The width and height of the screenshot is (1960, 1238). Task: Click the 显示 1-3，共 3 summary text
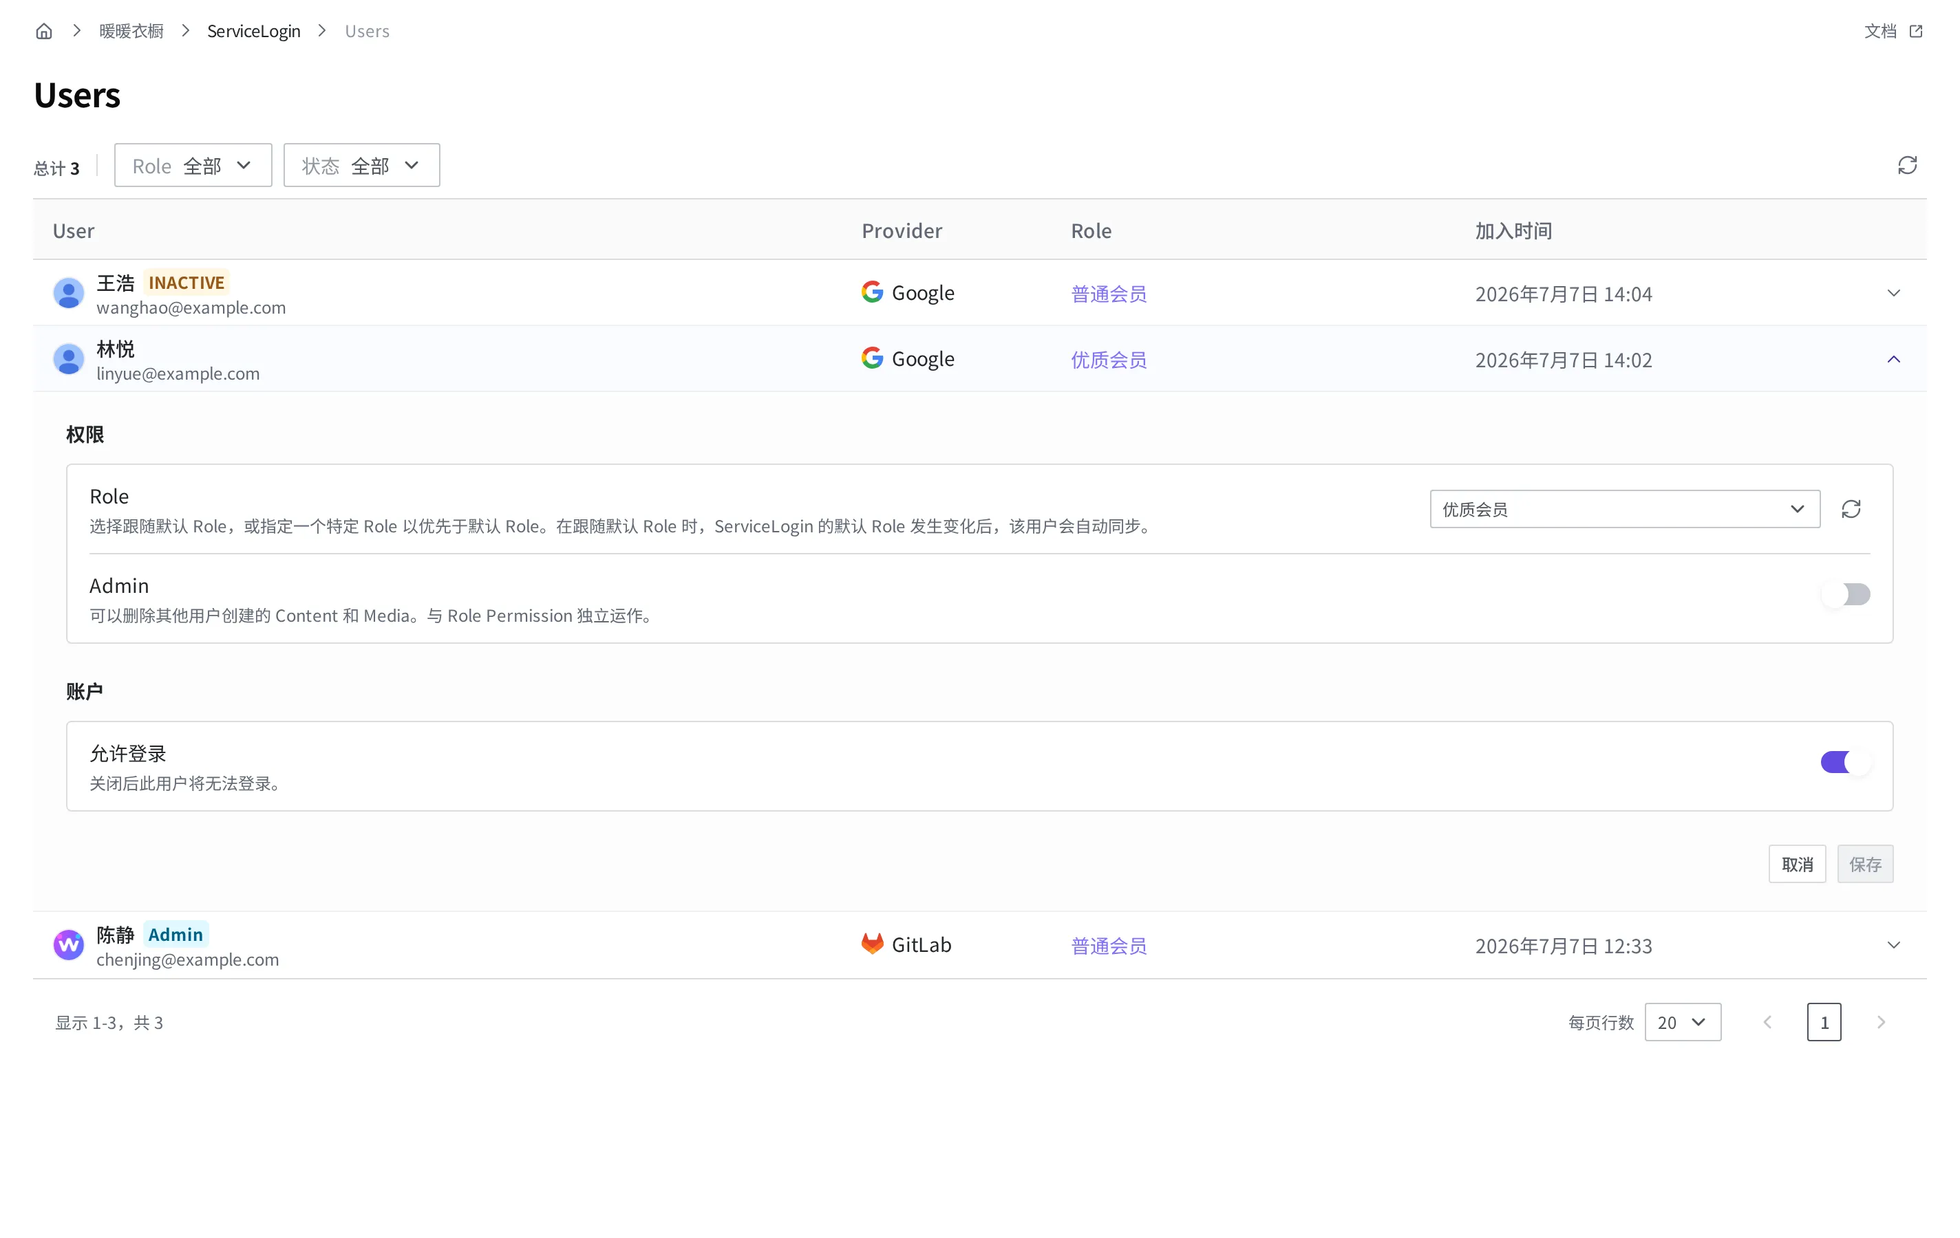coord(109,1023)
